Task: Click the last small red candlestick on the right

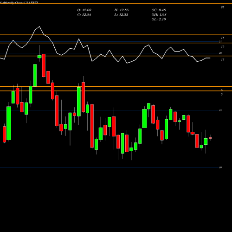Action: pyautogui.click(x=210, y=138)
